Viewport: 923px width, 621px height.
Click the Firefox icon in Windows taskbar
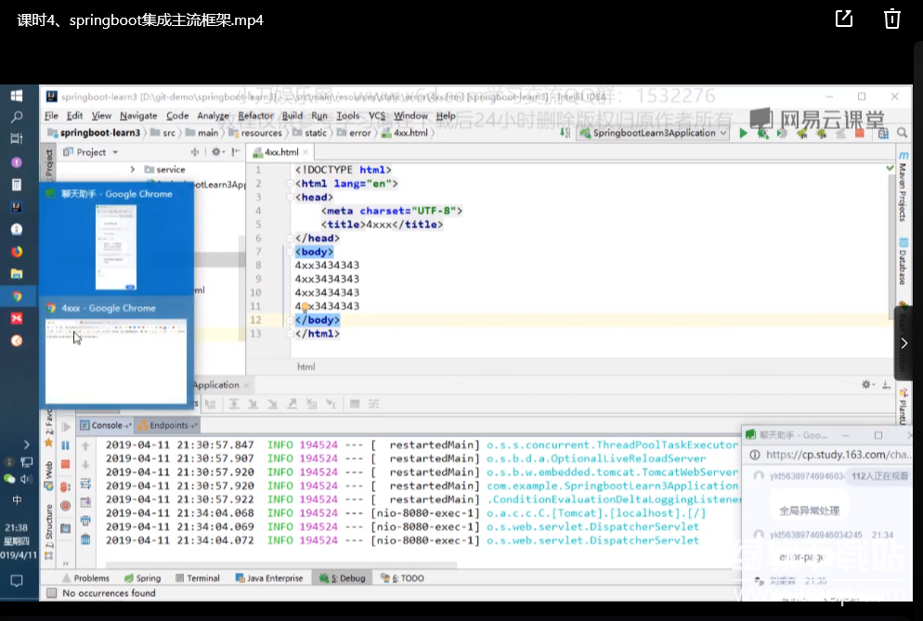16,252
